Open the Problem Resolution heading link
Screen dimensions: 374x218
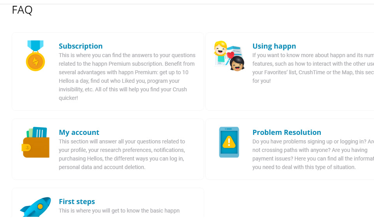[x=286, y=132]
